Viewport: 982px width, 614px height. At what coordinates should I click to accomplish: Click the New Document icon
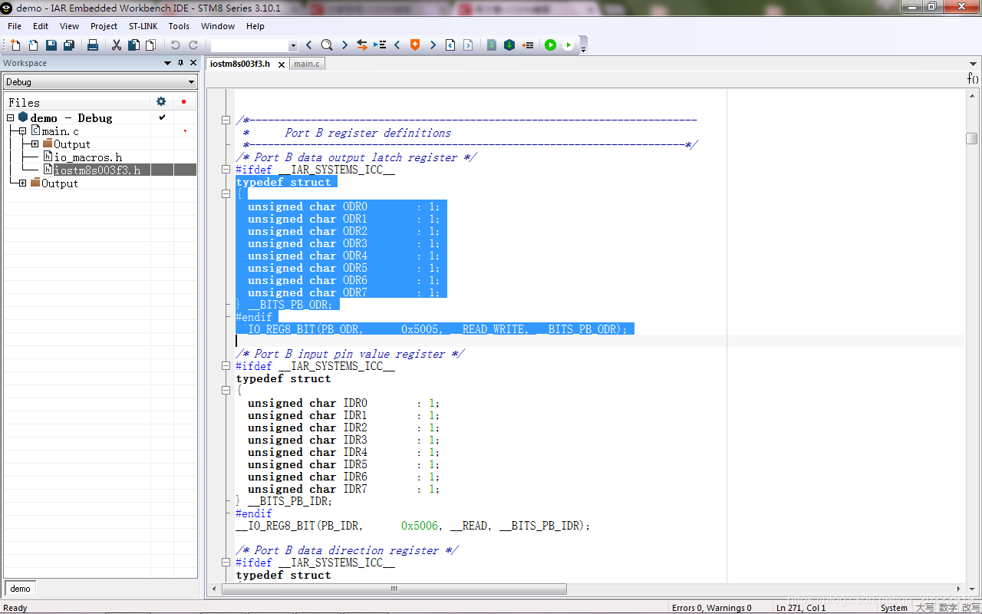pos(15,45)
